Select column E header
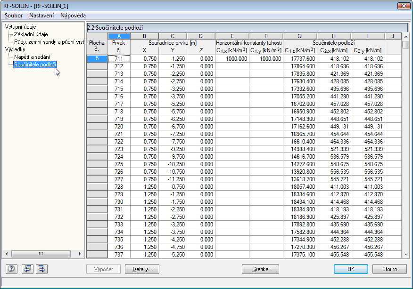 pyautogui.click(x=232, y=36)
